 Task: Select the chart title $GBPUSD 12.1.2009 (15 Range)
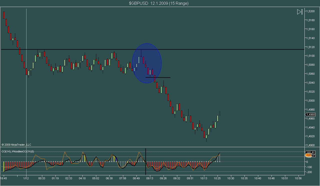pyautogui.click(x=159, y=3)
